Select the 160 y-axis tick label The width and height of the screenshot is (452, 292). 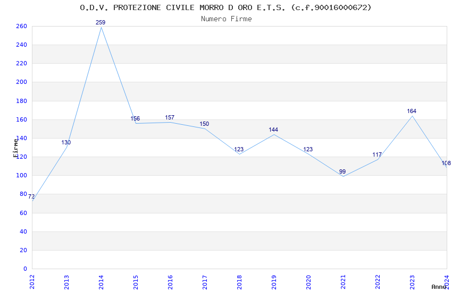(22, 119)
